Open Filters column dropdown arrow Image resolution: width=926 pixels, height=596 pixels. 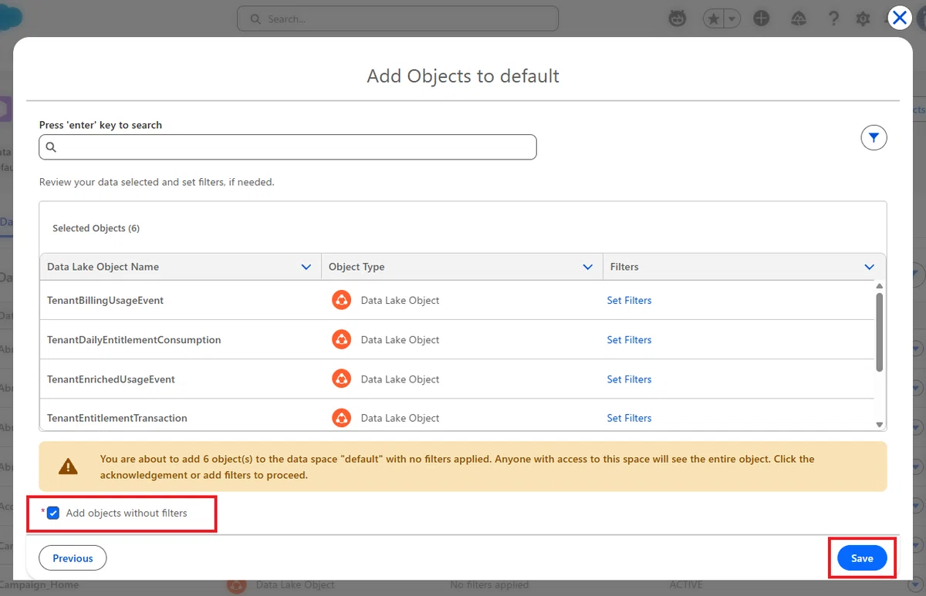click(x=870, y=267)
